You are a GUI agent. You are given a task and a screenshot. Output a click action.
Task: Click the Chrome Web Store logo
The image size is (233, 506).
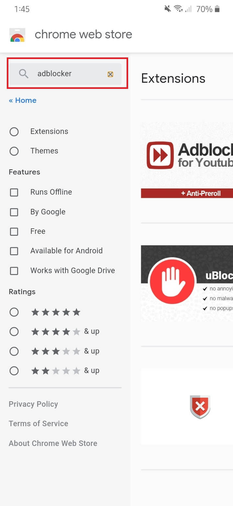point(17,35)
